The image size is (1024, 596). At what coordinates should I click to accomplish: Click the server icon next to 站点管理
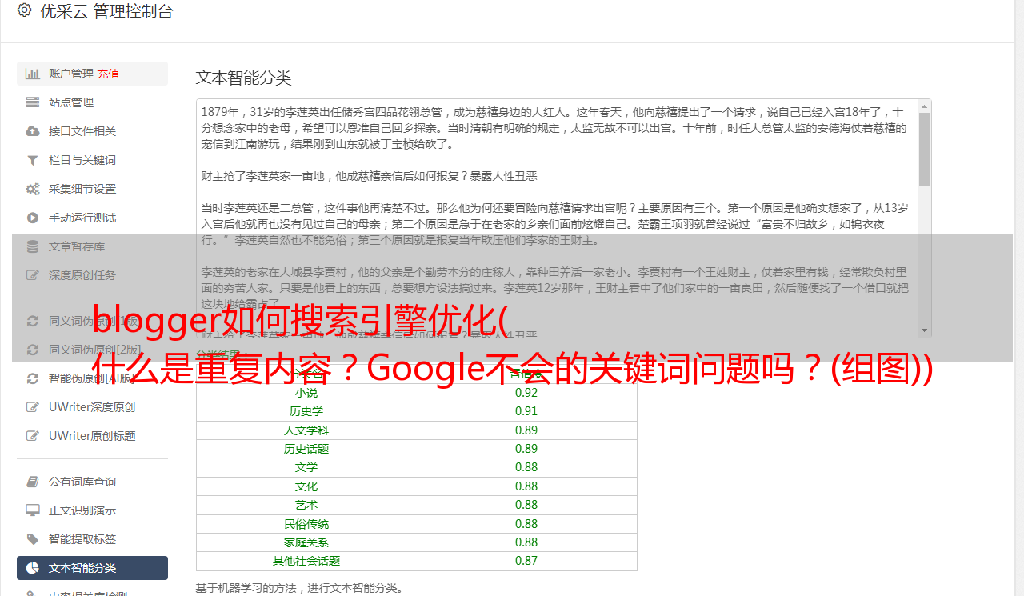pyautogui.click(x=33, y=102)
